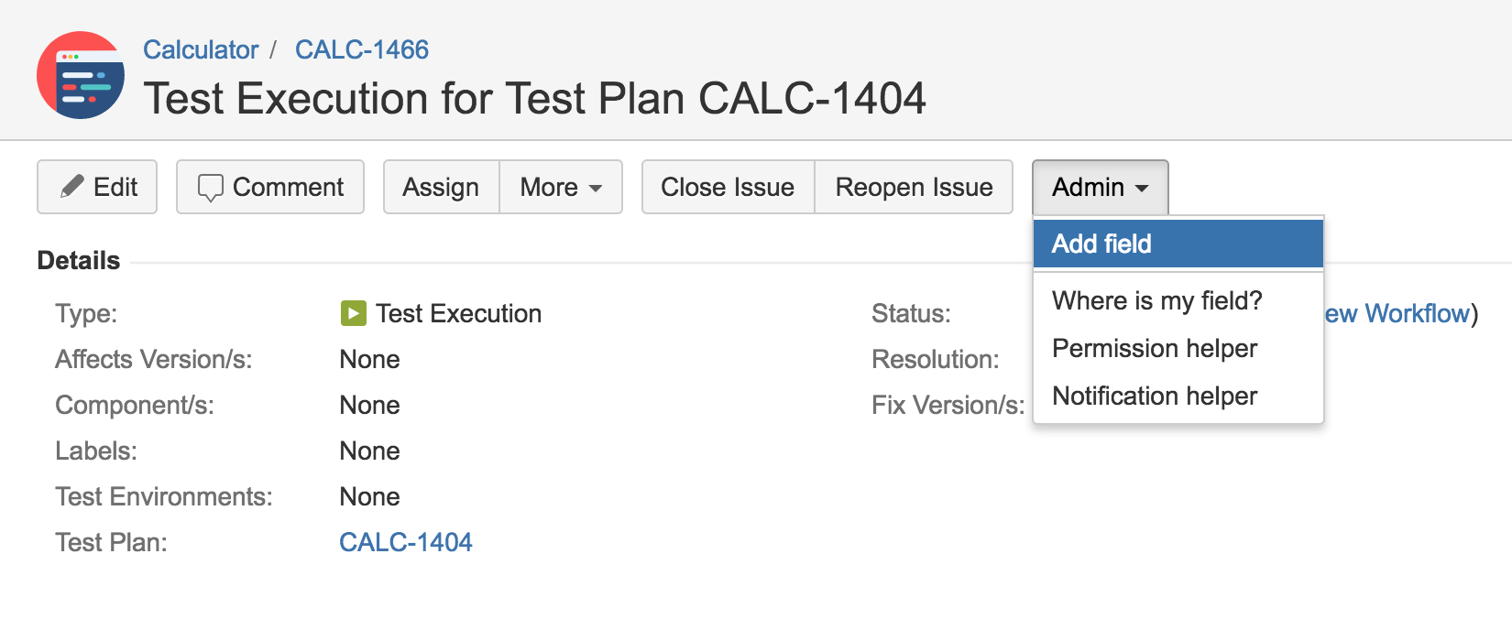Open the More actions dropdown
This screenshot has width=1512, height=619.
pos(561,187)
